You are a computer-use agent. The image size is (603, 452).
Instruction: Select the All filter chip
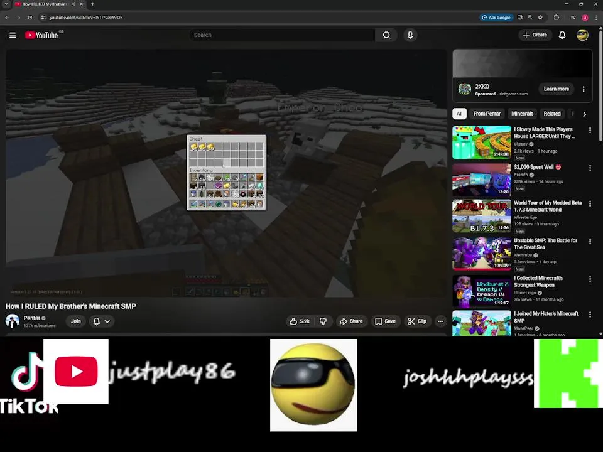coord(459,114)
